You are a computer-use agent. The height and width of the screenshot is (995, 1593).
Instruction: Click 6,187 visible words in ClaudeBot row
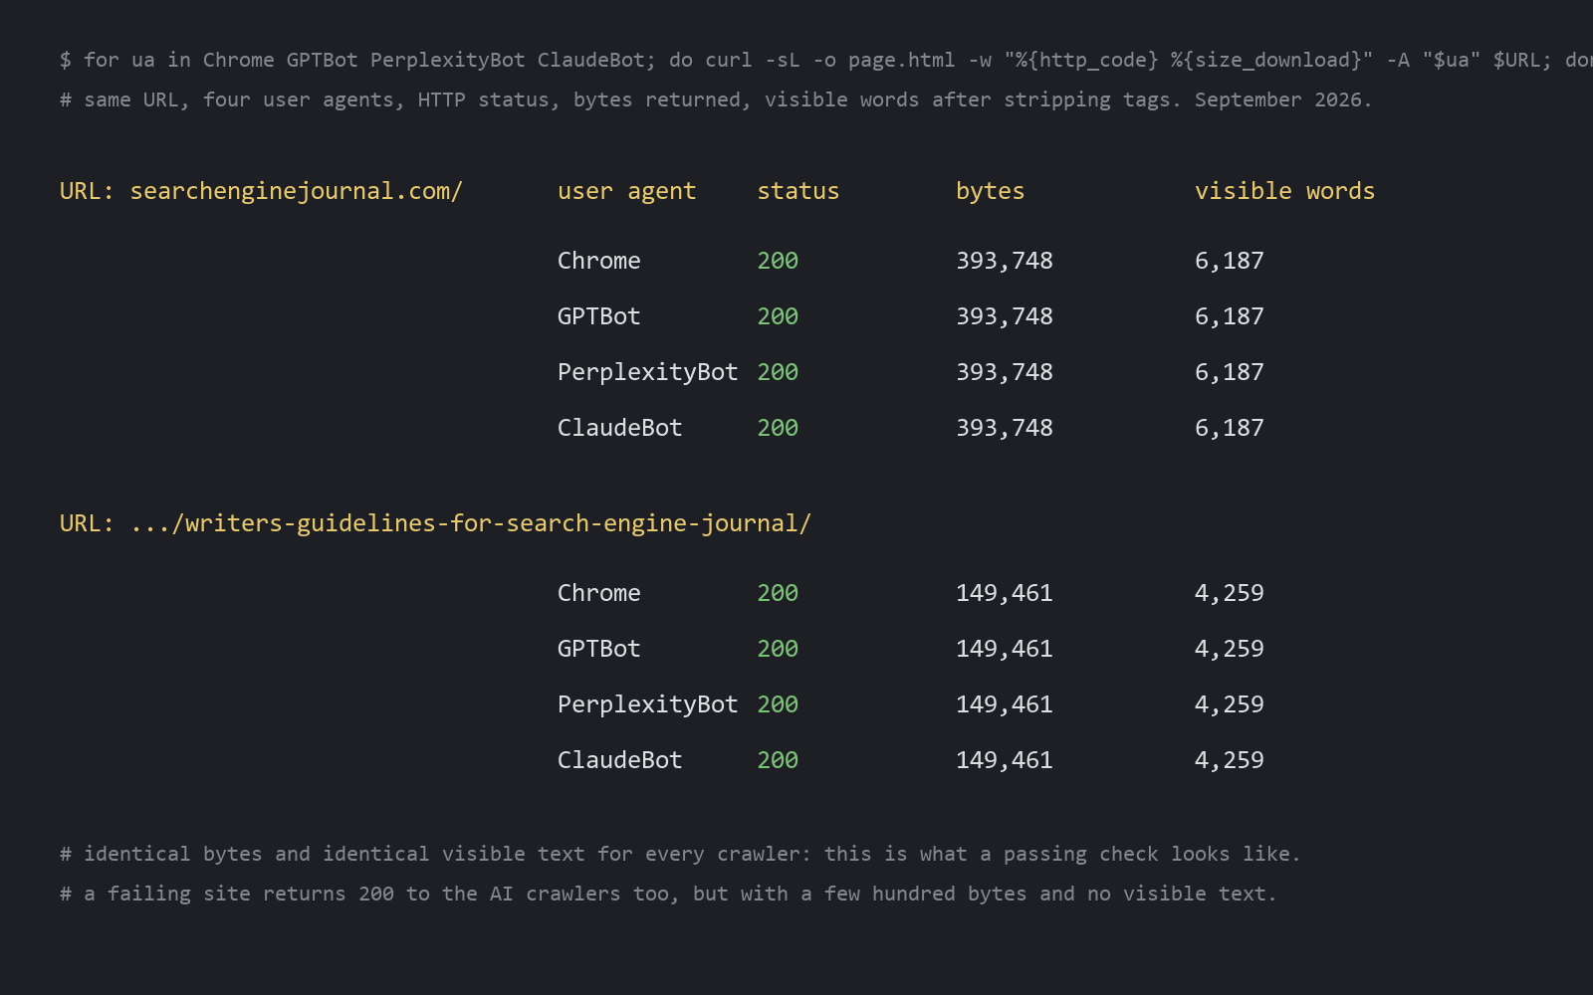1230,428
